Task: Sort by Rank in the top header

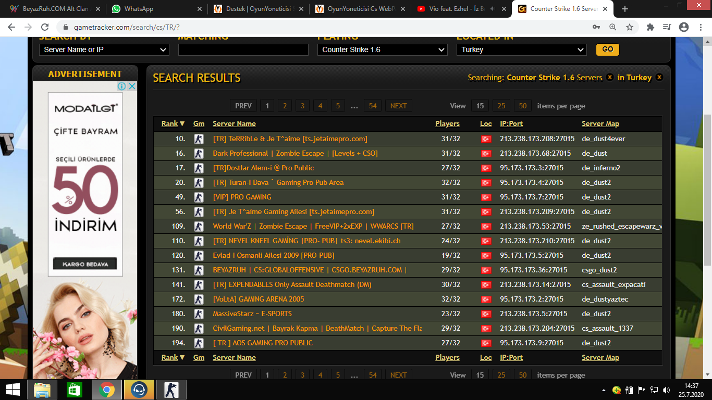Action: [173, 123]
